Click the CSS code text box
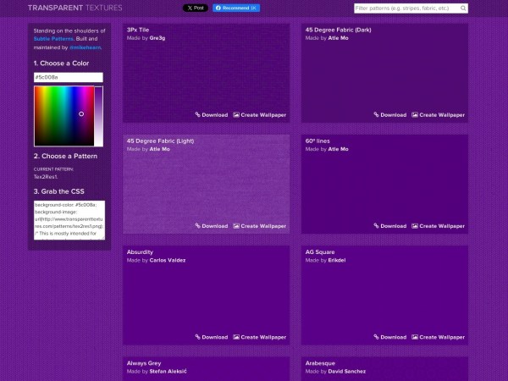Image resolution: width=508 pixels, height=381 pixels. coord(68,219)
